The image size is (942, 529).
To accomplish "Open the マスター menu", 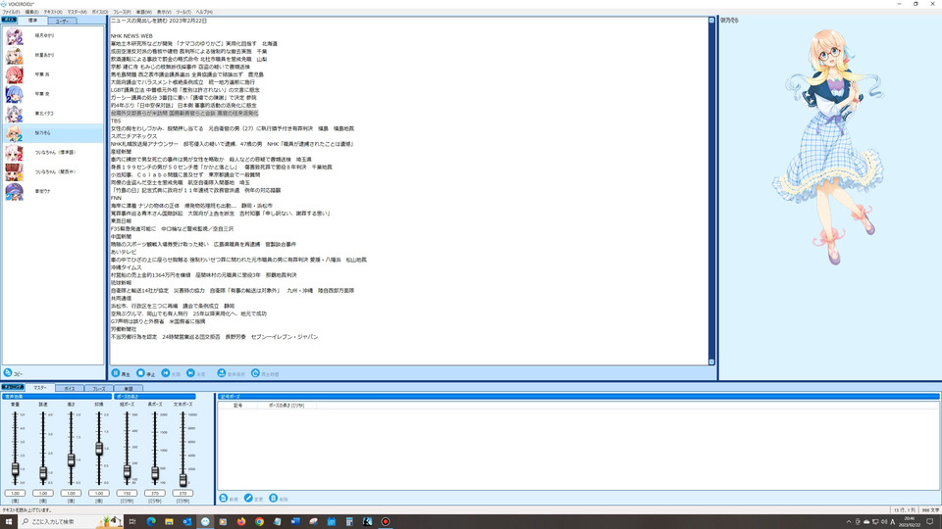I will click(x=77, y=12).
